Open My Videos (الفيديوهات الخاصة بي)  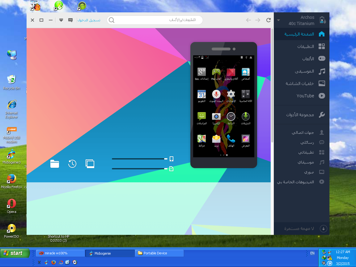pos(302,182)
